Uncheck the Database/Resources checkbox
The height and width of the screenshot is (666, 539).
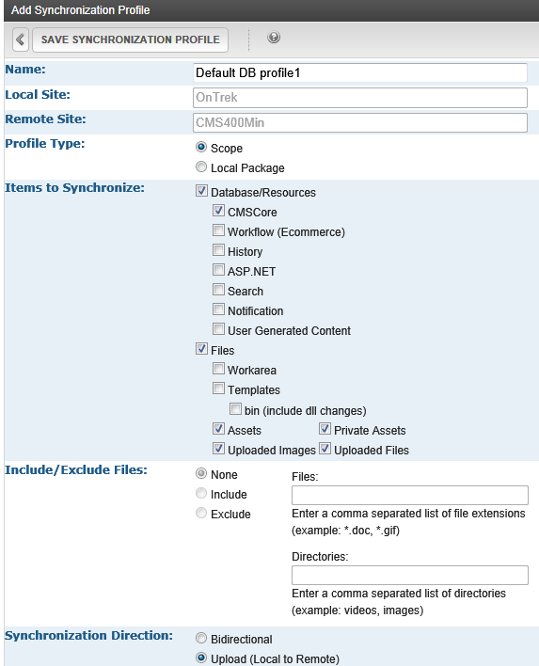[x=201, y=191]
